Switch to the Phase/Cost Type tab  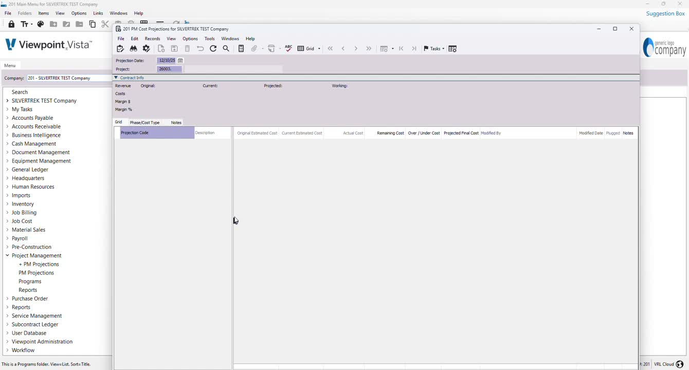coord(144,122)
